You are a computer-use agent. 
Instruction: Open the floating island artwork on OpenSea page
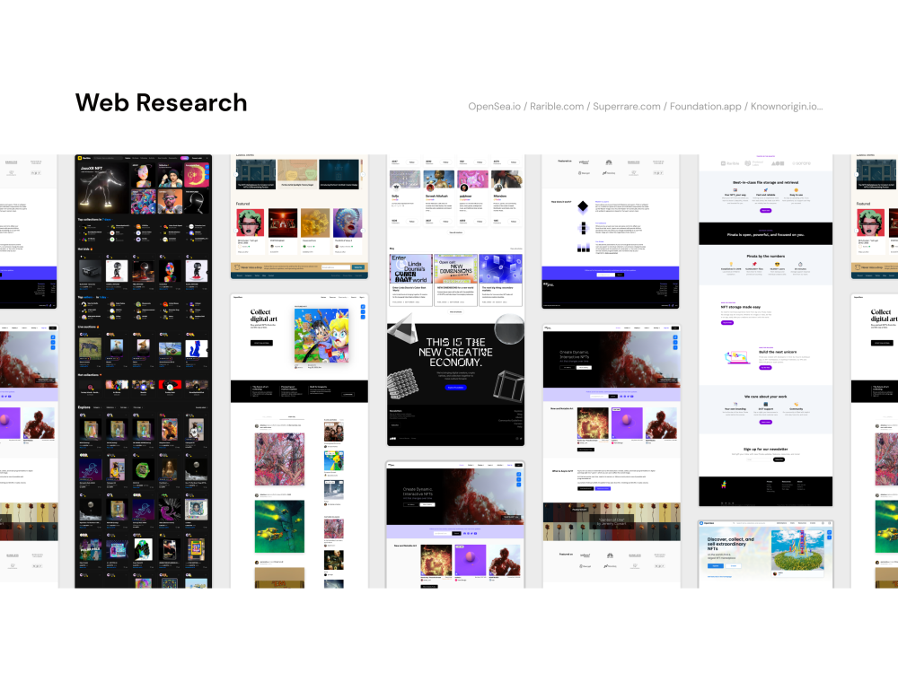coord(797,549)
